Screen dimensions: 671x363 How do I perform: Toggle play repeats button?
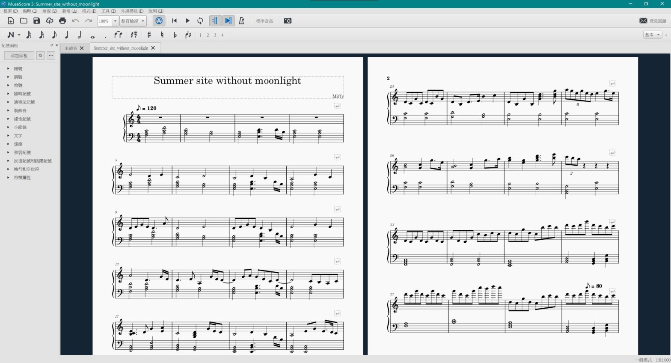pos(215,21)
